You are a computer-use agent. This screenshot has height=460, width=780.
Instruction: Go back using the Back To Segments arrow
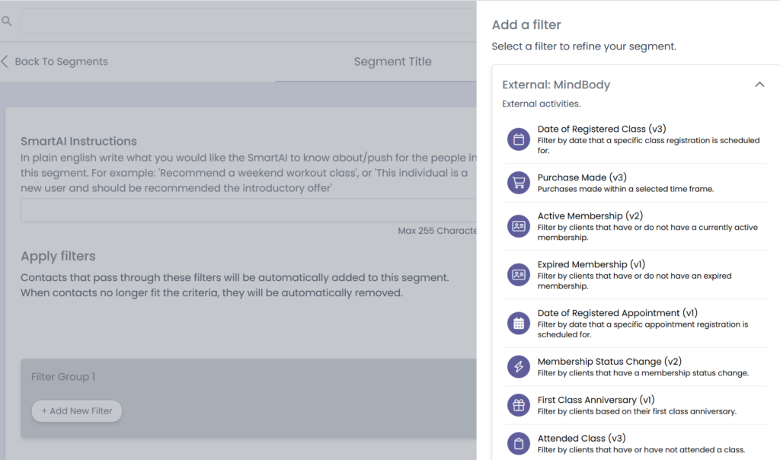pos(5,62)
